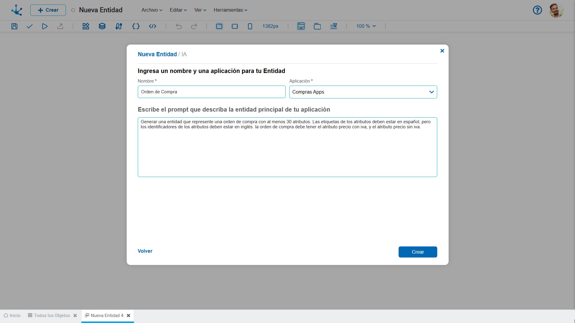Screen dimensions: 575x323
Task: Click the Crear button to submit
Action: pos(418,252)
